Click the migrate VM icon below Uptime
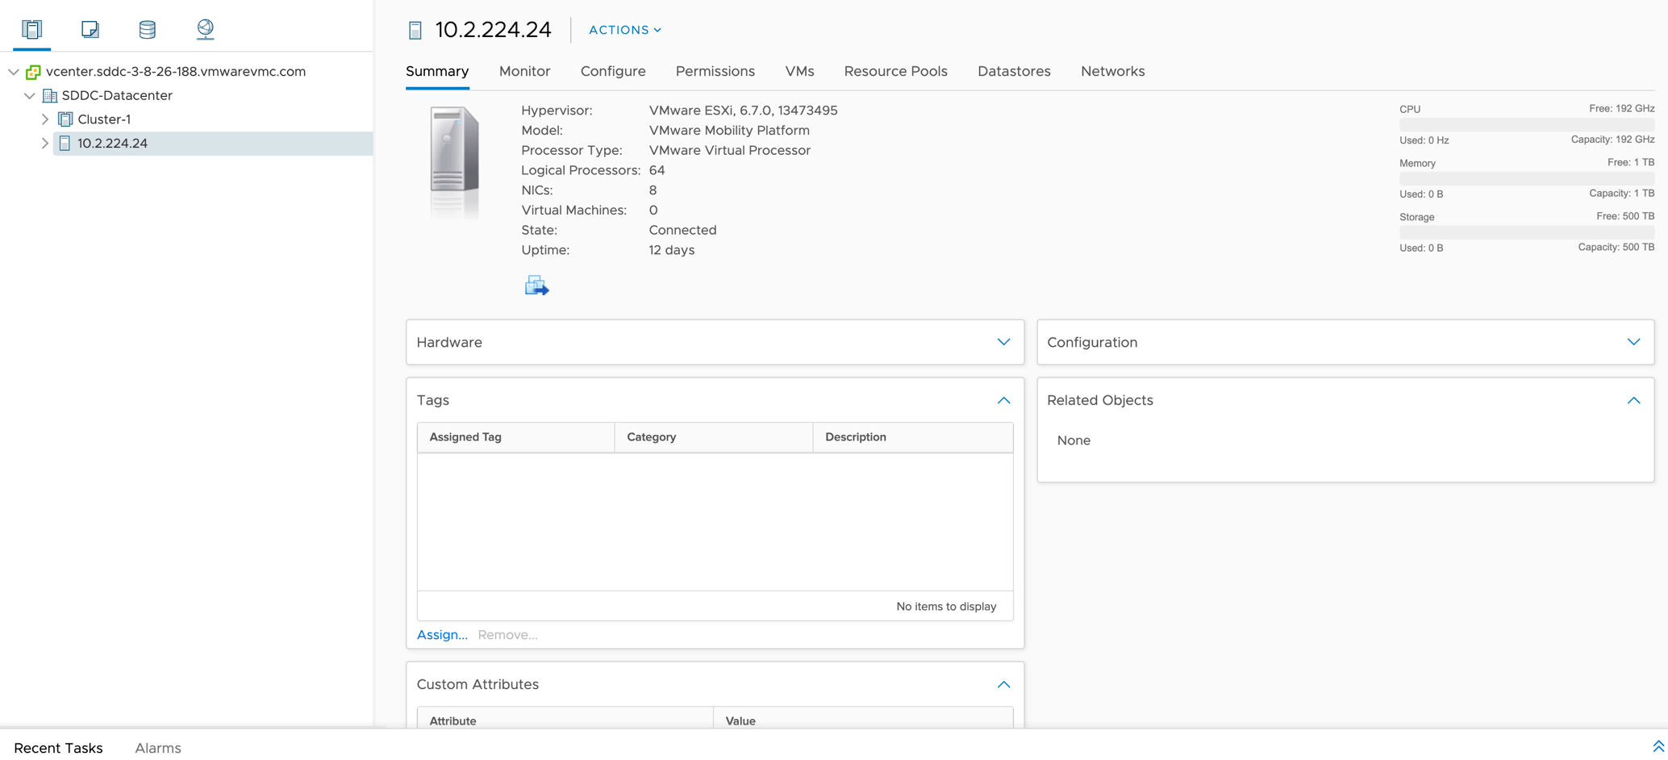 536,286
